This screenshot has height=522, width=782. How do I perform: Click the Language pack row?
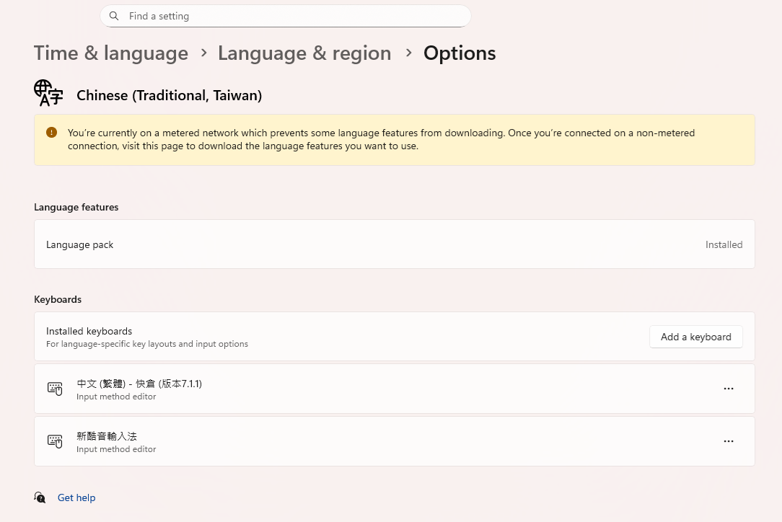click(x=395, y=244)
